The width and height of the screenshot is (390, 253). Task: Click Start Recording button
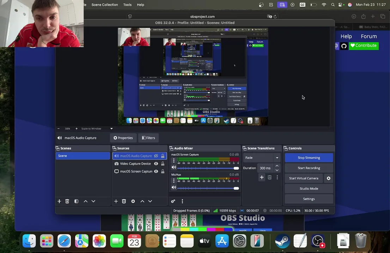click(309, 168)
